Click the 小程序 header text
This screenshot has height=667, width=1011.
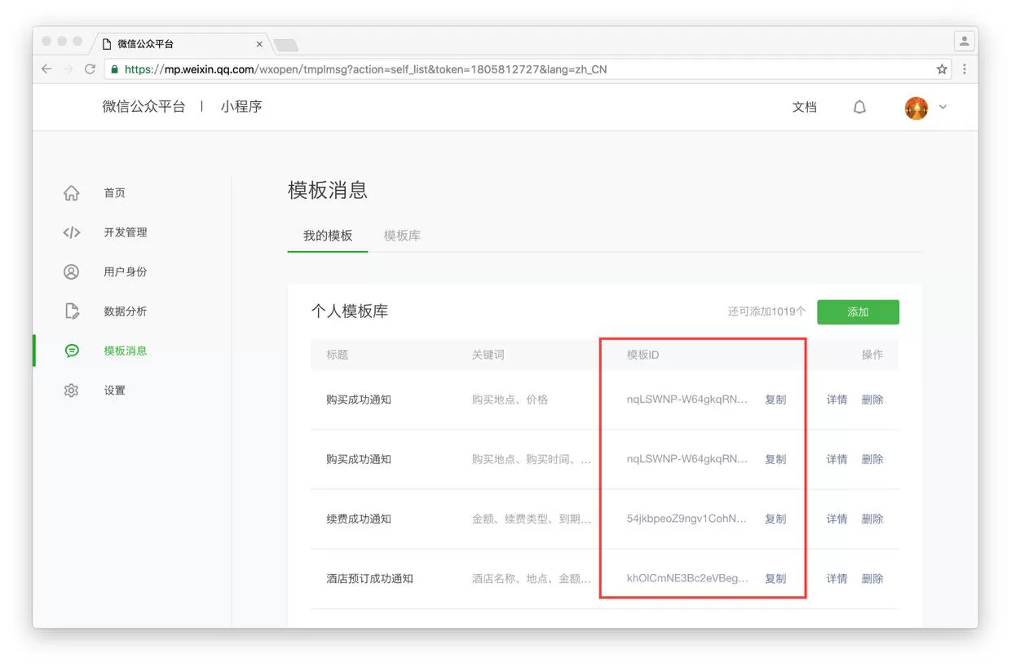(x=241, y=107)
